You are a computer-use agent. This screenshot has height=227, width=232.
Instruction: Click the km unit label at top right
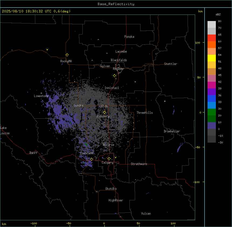[200, 11]
